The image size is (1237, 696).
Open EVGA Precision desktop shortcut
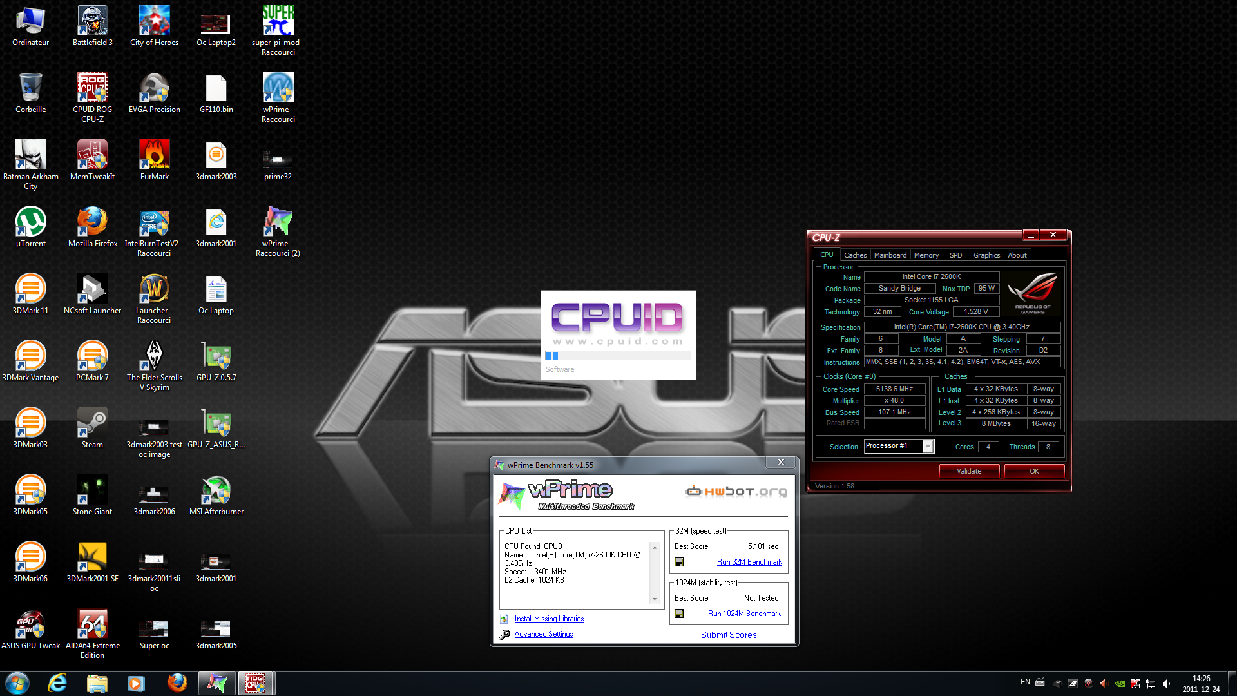[154, 93]
